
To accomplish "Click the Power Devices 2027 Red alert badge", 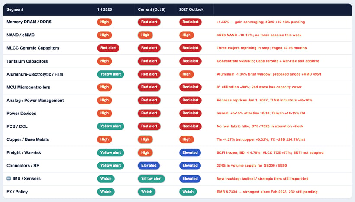I will tap(190, 113).
